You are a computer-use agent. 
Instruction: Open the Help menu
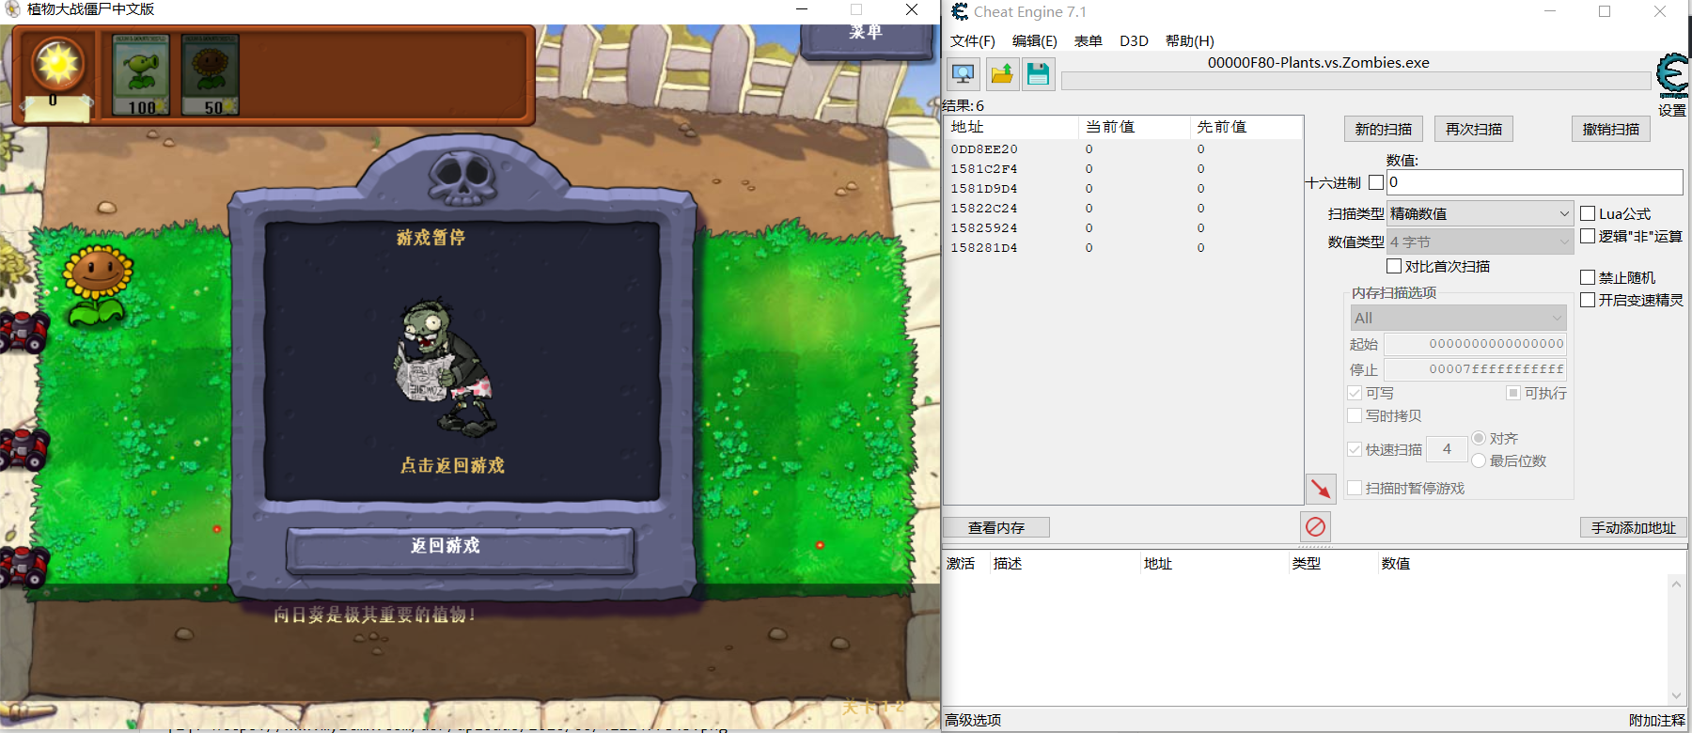pyautogui.click(x=1189, y=40)
